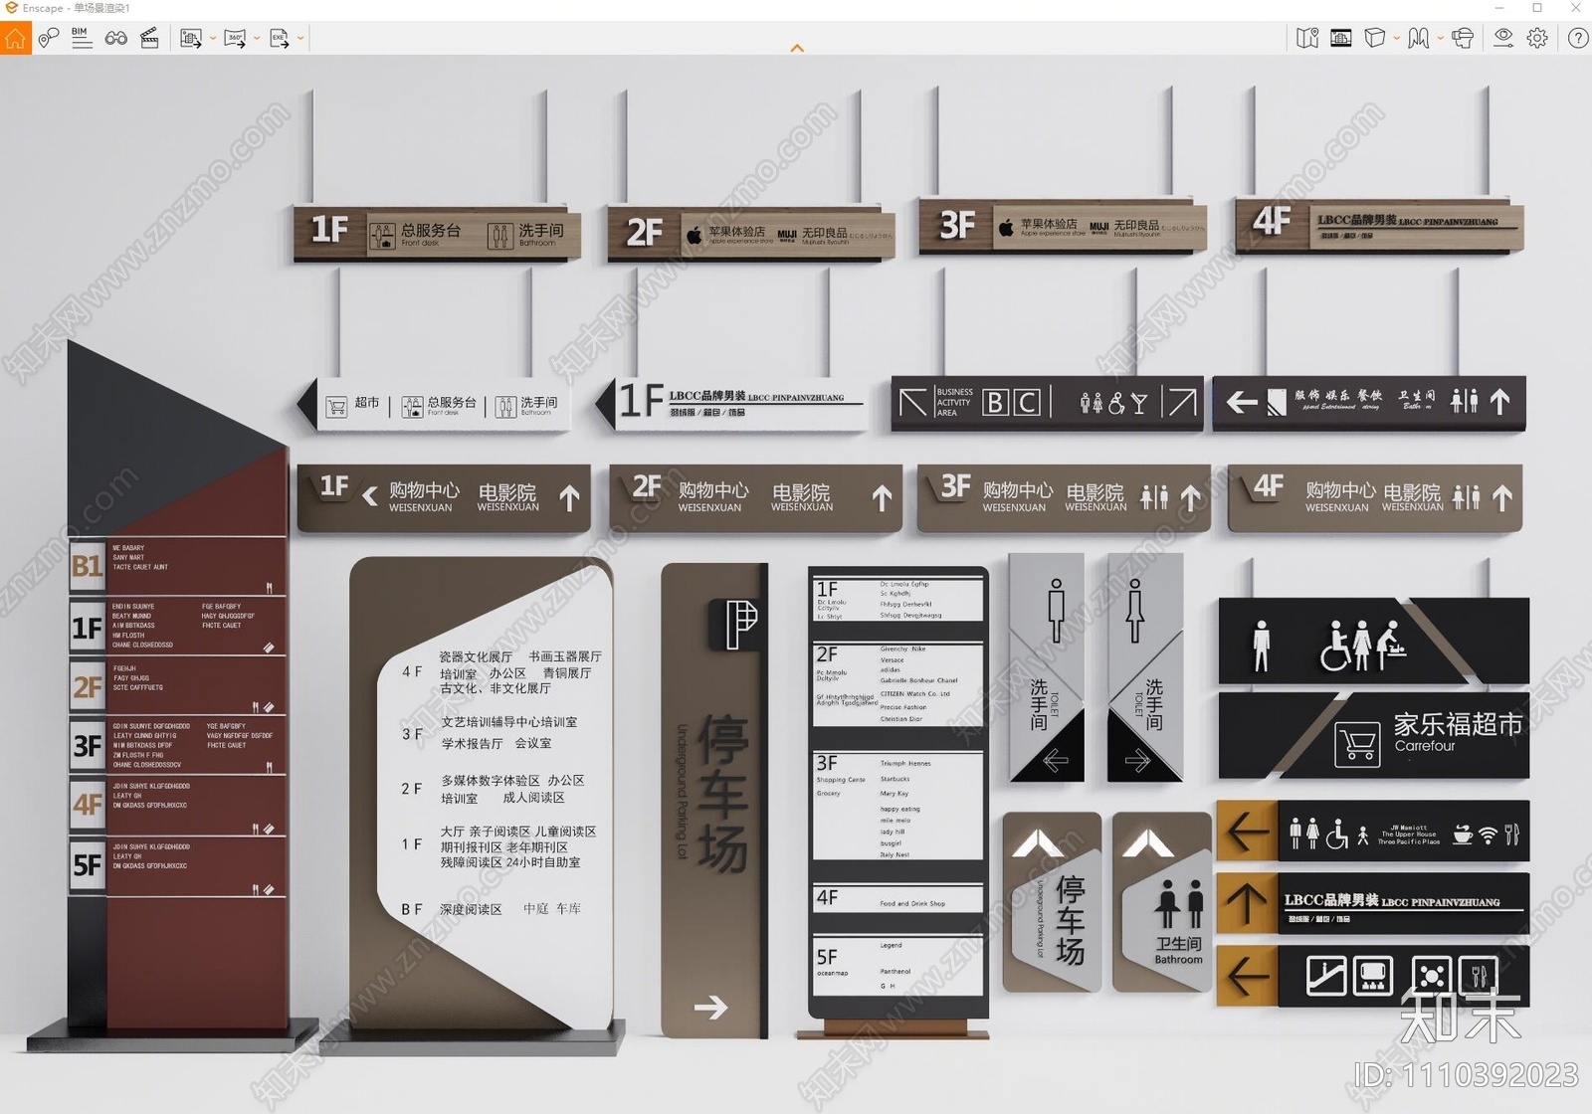Collapse the toolbar with the orange chevron

pyautogui.click(x=797, y=48)
